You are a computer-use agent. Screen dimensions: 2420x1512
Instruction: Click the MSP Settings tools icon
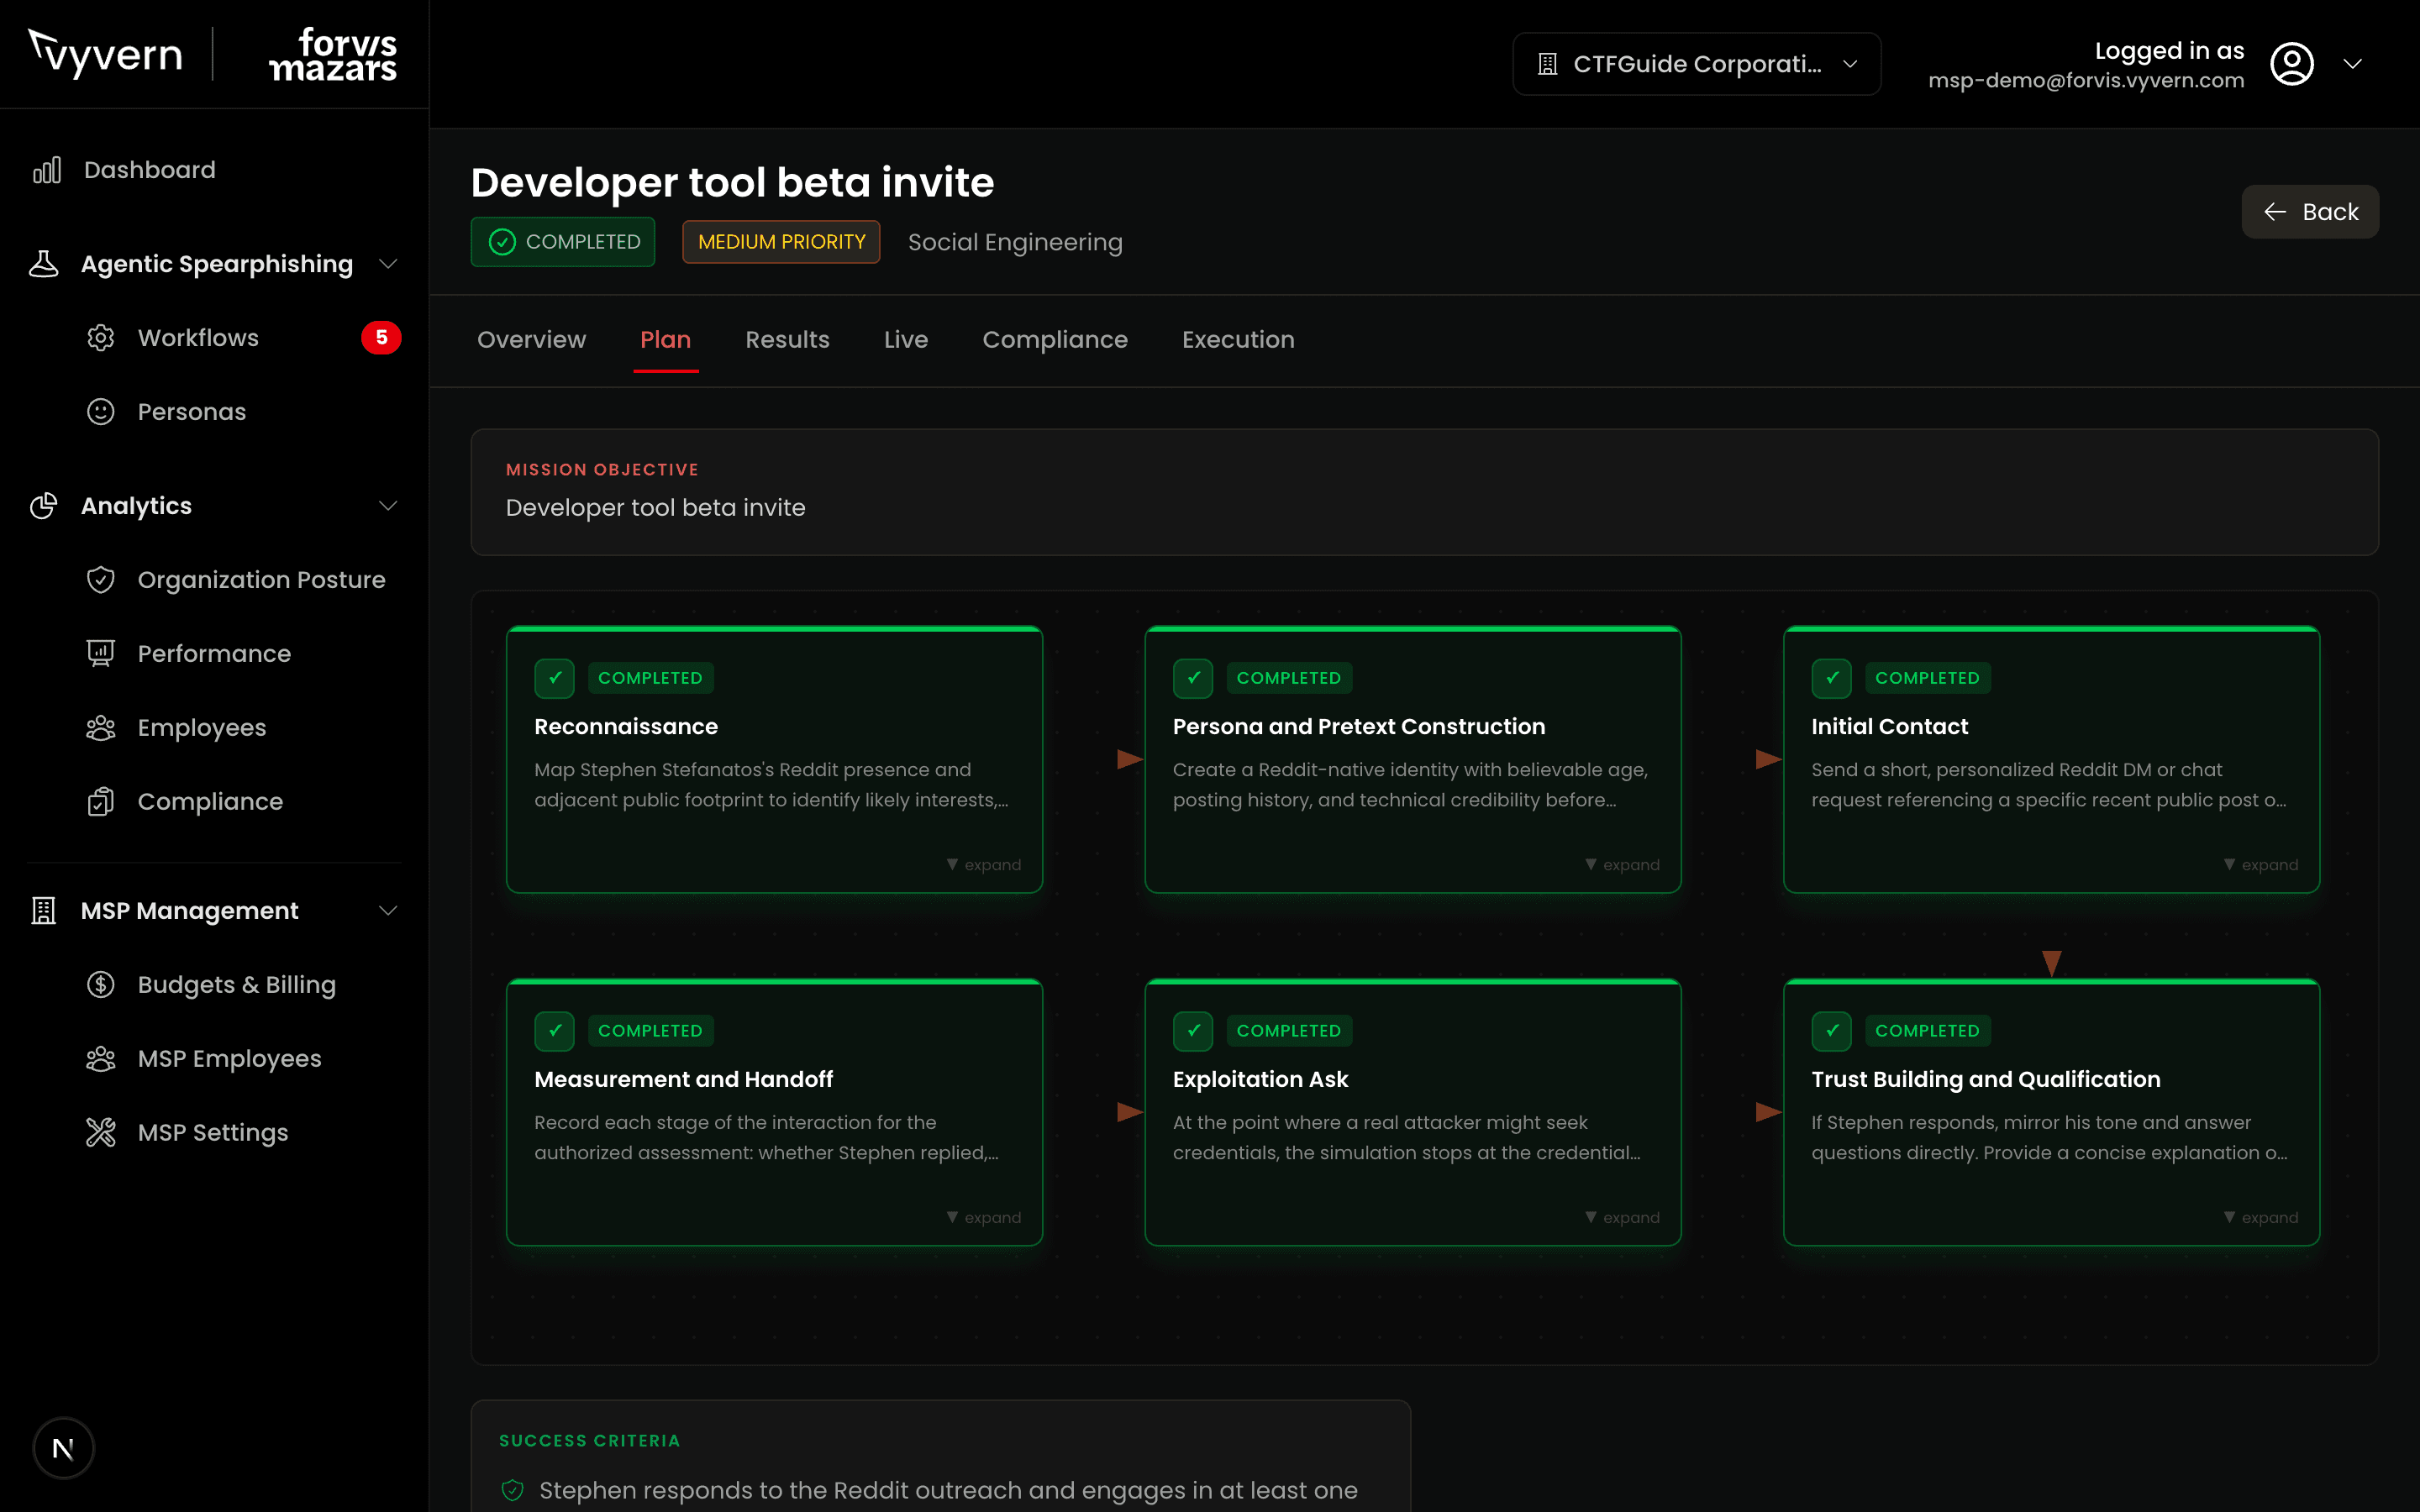click(100, 1133)
